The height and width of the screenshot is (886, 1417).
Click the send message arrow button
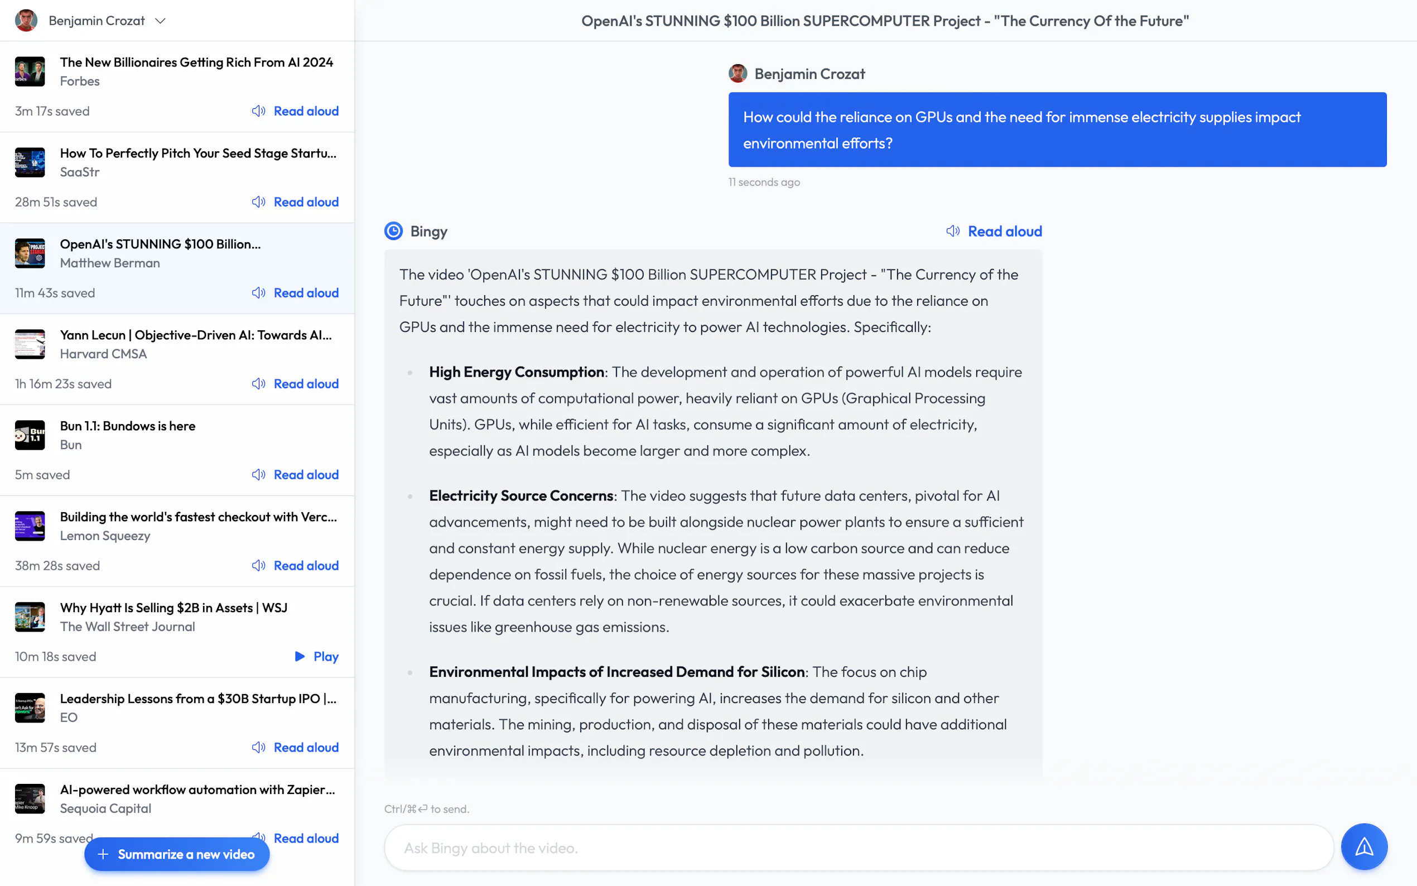(1363, 847)
